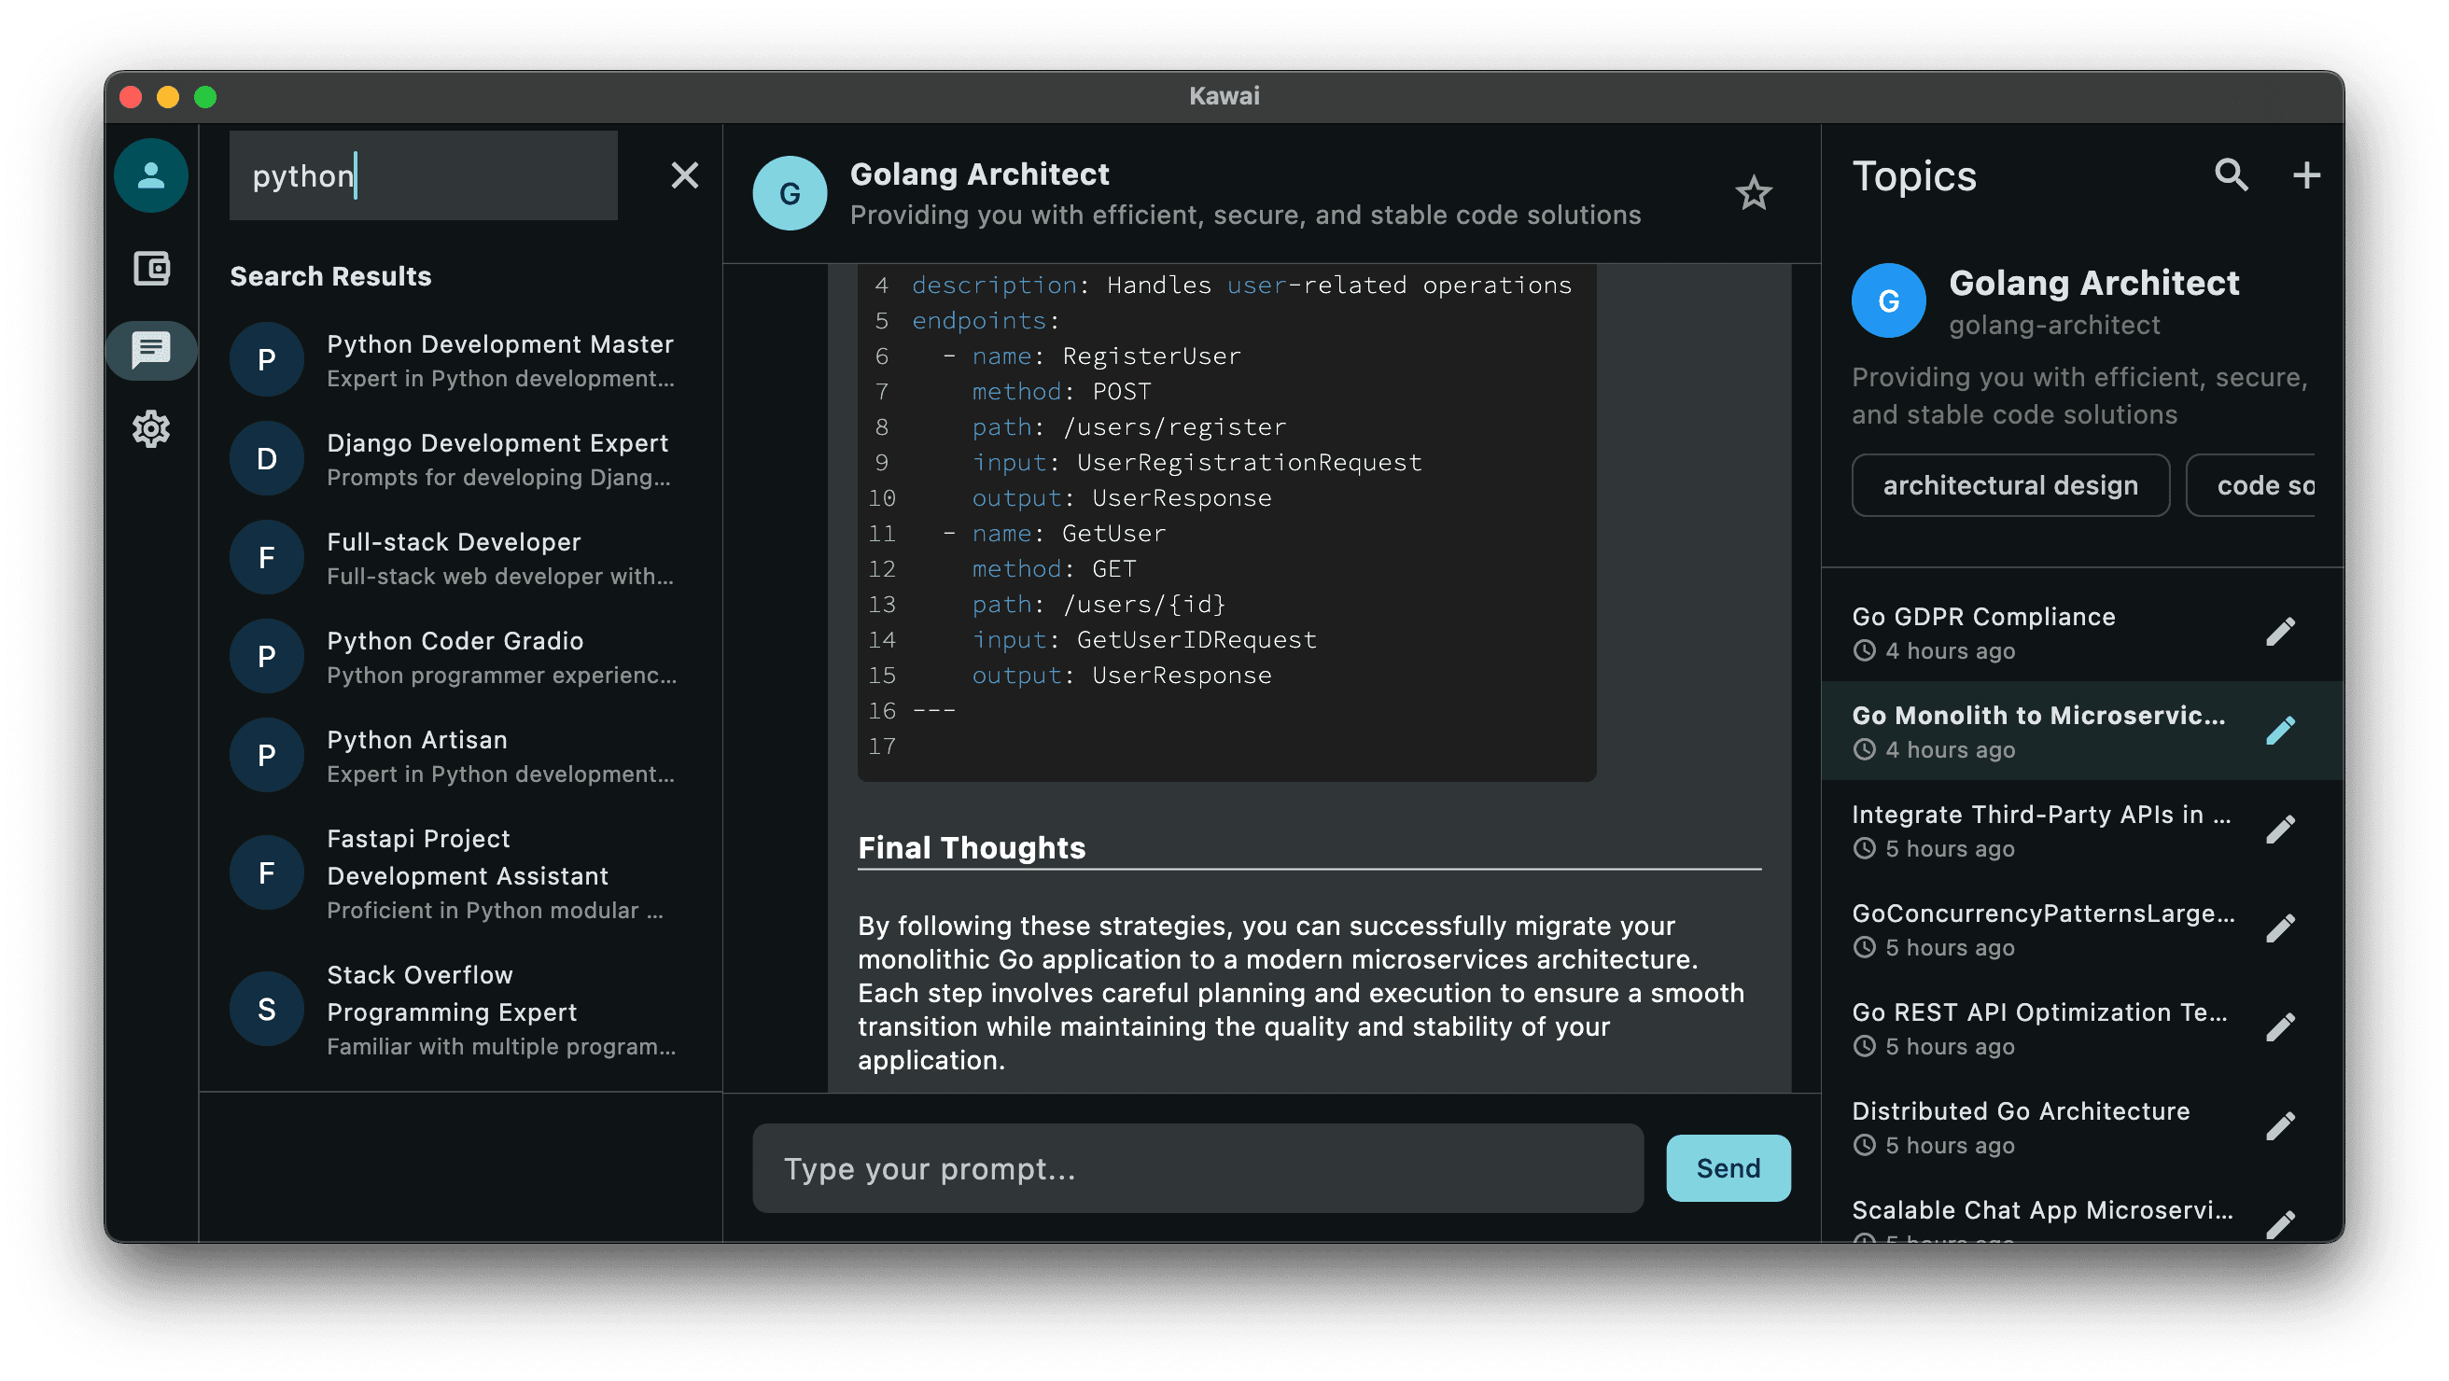This screenshot has height=1381, width=2449.
Task: Click the Golang Architect title in chat header
Action: (x=979, y=174)
